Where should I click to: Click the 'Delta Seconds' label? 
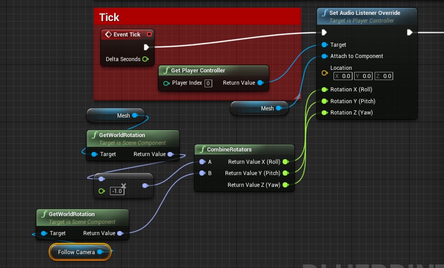(x=123, y=59)
